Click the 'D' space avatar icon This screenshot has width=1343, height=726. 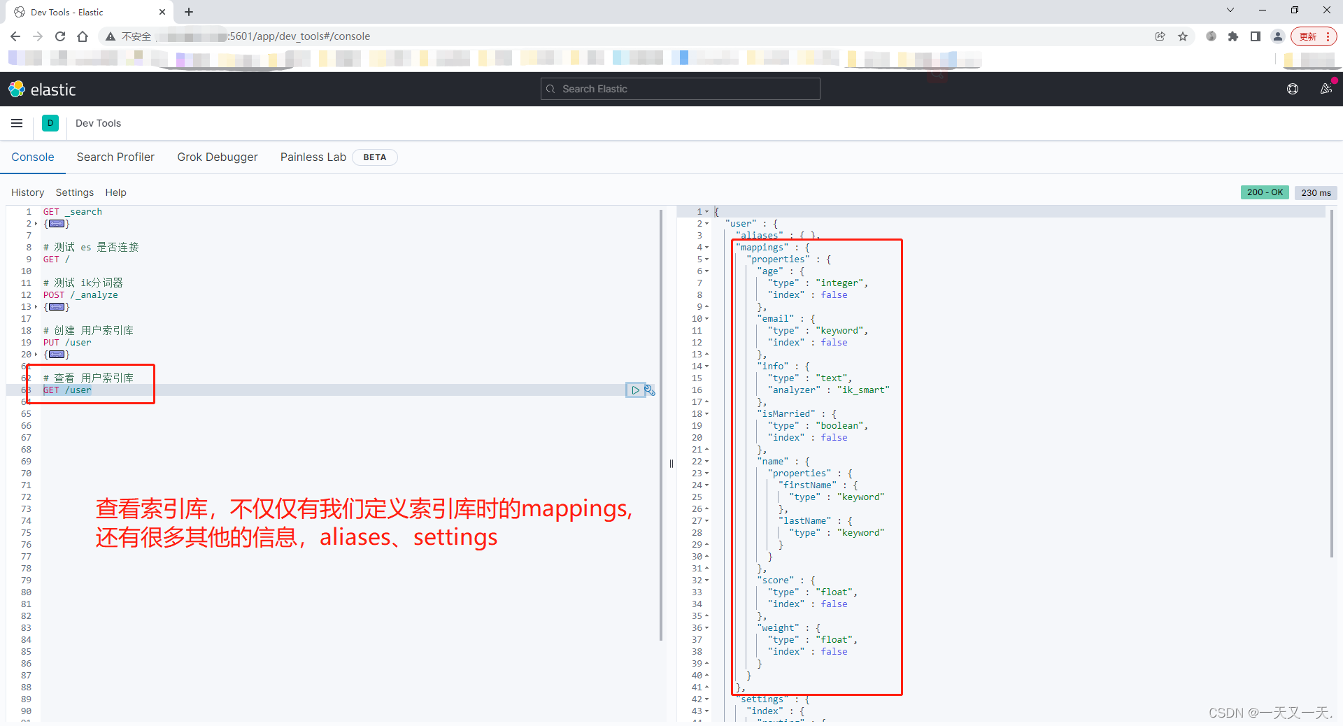[x=50, y=123]
